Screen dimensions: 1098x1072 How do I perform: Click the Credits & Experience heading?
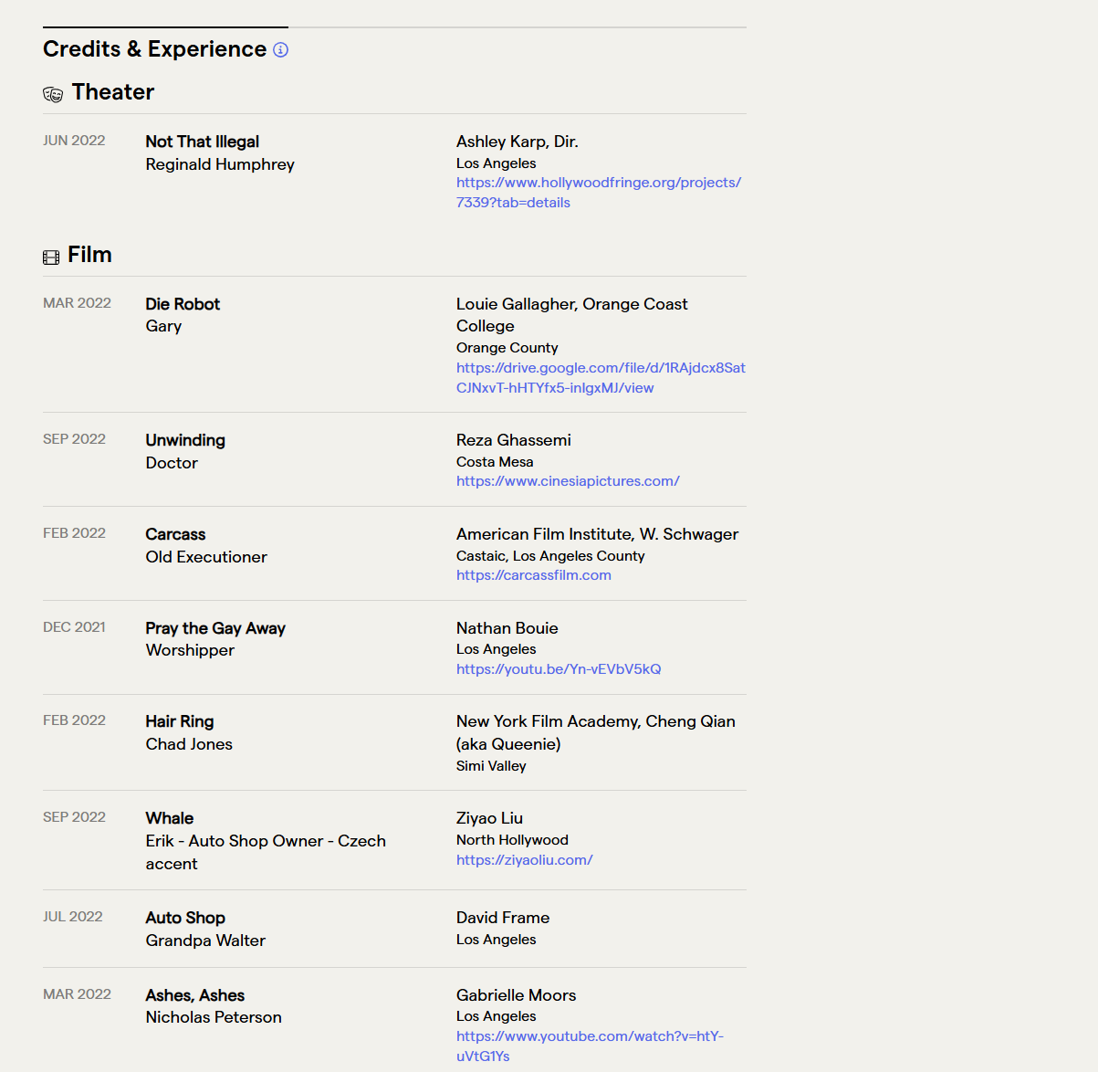tap(155, 49)
